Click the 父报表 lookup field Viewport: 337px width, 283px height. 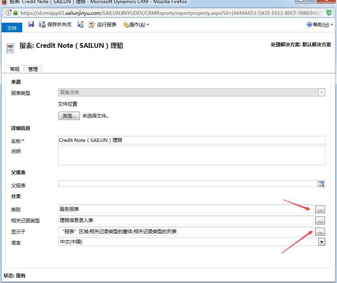(188, 184)
